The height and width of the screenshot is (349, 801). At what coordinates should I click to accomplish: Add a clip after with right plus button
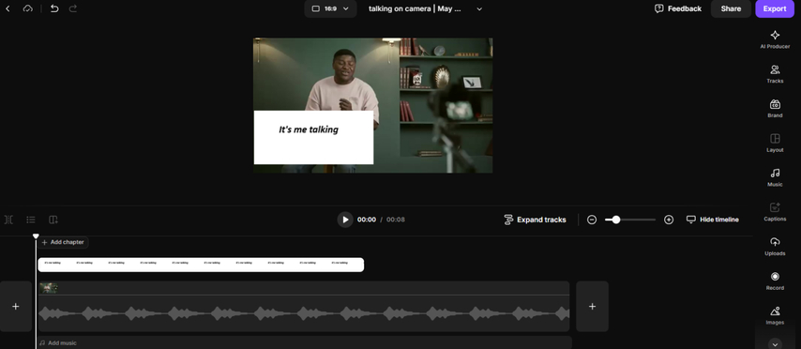(x=592, y=307)
